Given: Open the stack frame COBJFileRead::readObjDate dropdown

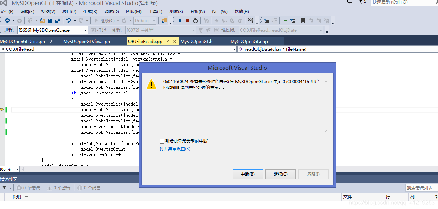Looking at the screenshot, I should click(x=320, y=30).
